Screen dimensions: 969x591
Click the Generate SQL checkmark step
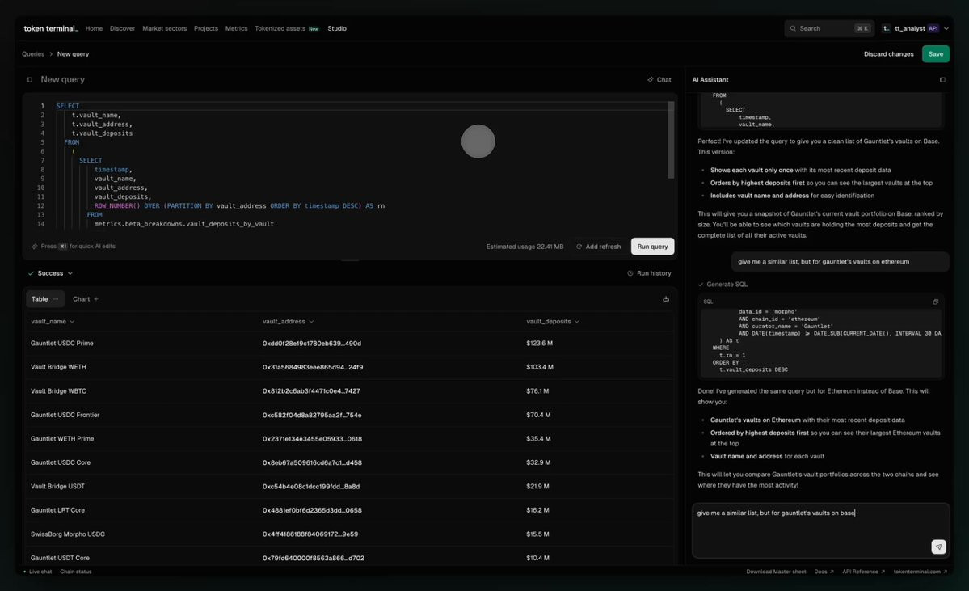pyautogui.click(x=723, y=285)
